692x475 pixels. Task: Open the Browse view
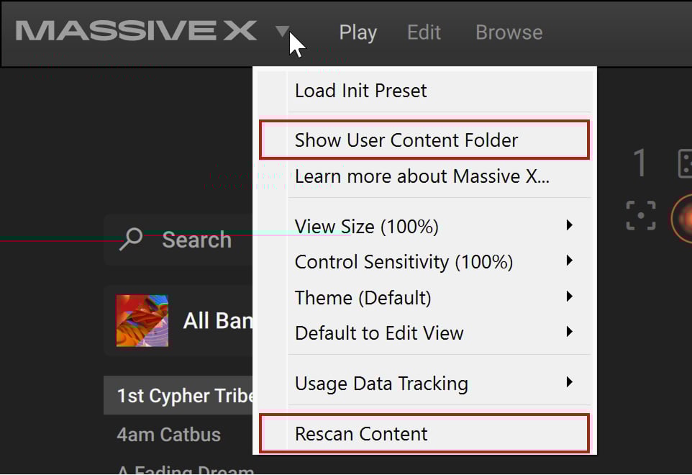[x=509, y=32]
